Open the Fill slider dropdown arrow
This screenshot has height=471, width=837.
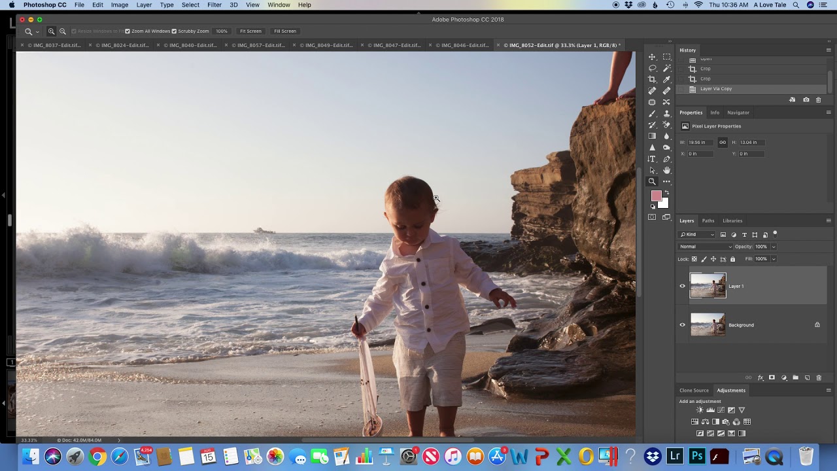(774, 259)
